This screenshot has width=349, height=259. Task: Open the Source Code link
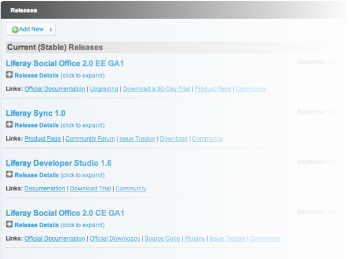162,239
